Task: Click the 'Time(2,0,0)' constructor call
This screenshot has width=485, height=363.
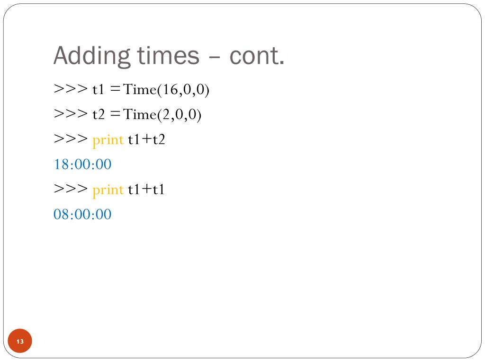Action: (162, 115)
